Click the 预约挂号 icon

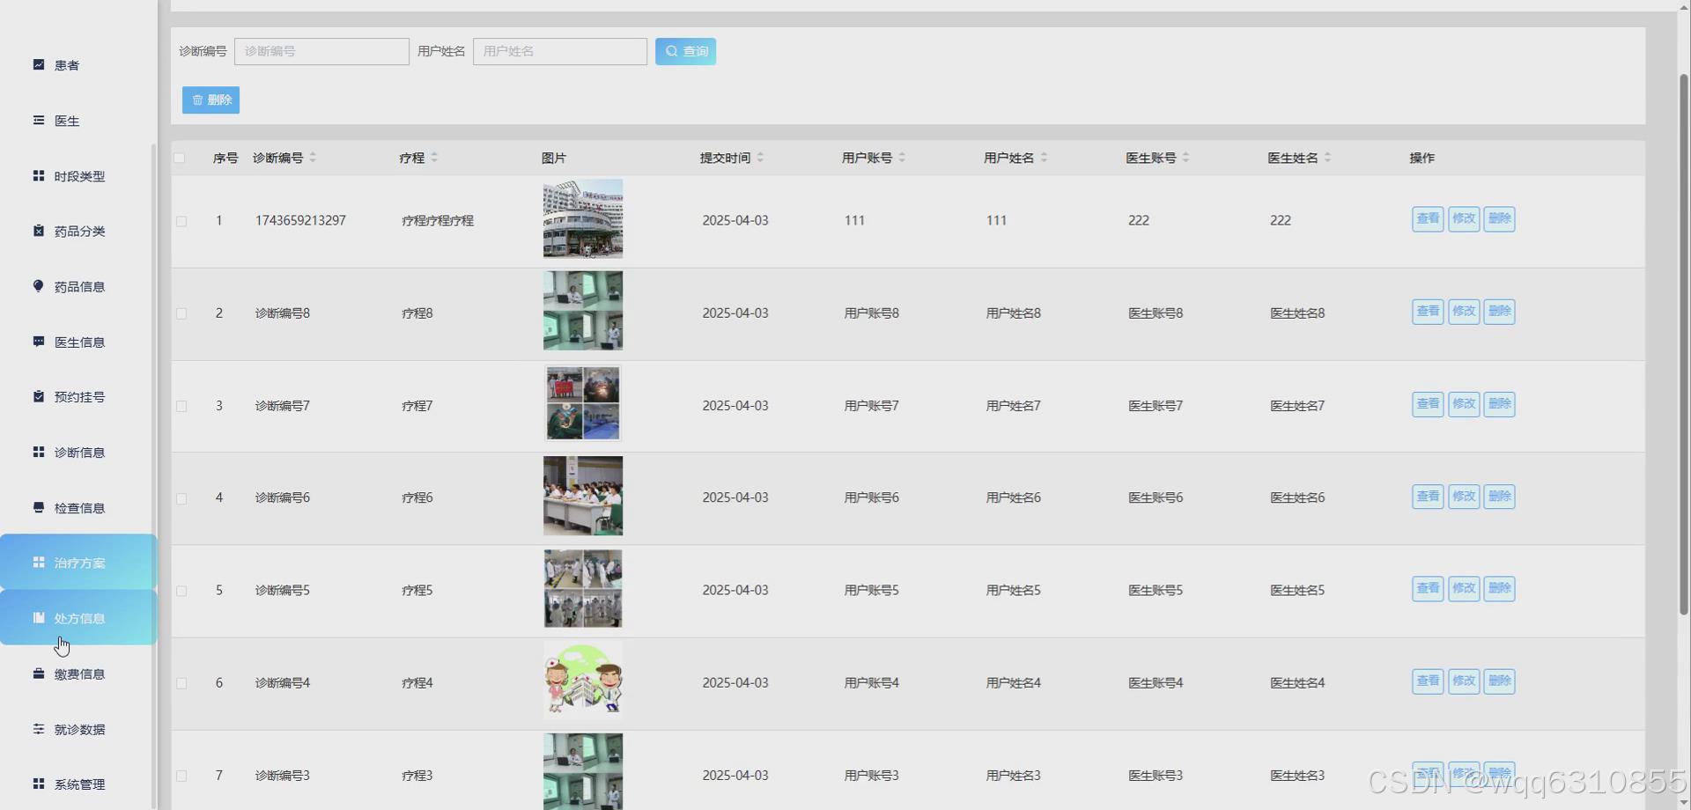39,396
